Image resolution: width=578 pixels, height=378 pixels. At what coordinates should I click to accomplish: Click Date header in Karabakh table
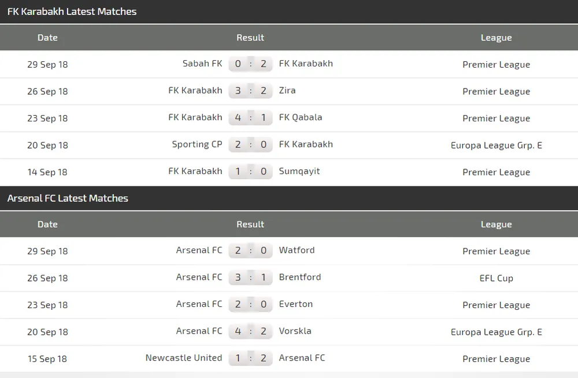(47, 38)
